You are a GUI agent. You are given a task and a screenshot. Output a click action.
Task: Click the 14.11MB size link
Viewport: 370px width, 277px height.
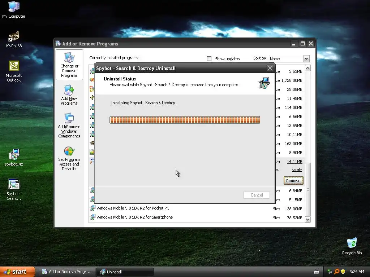click(x=295, y=162)
